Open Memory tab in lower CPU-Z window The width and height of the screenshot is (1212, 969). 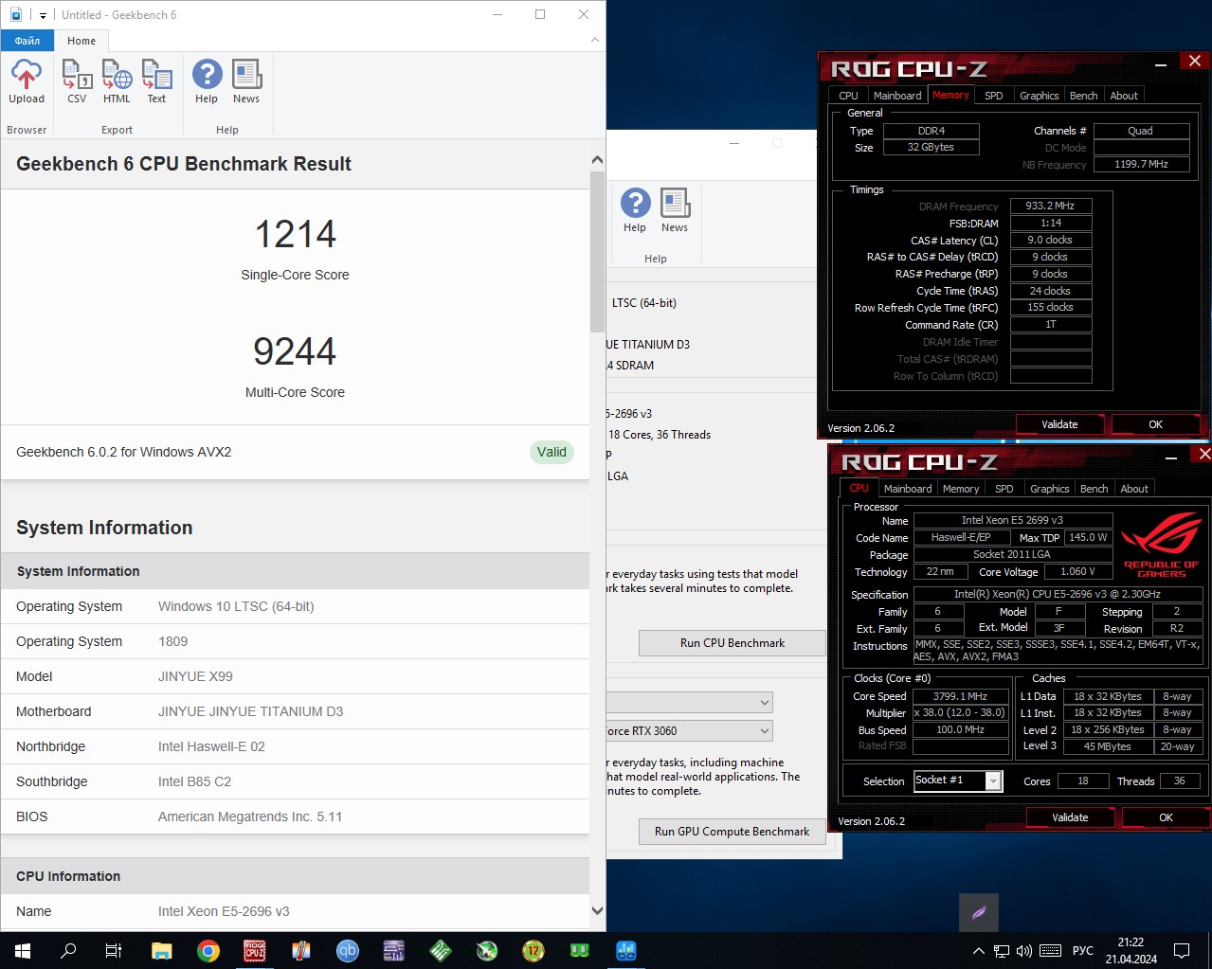961,489
